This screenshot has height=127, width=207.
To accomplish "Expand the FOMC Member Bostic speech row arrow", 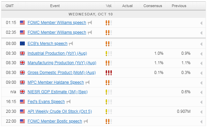I will tap(201, 122).
